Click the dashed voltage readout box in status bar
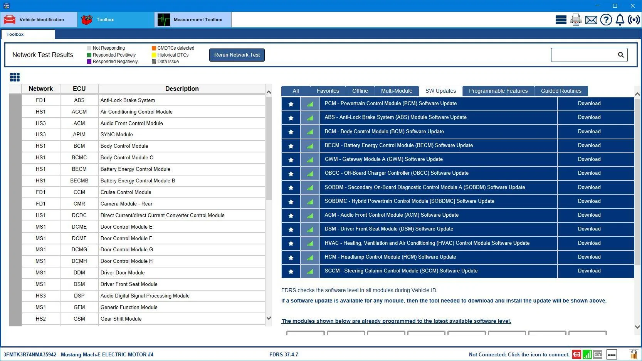The image size is (642, 361). (x=612, y=354)
